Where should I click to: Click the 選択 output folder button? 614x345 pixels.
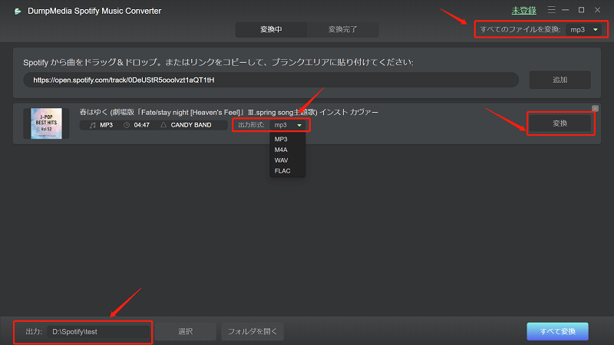(x=186, y=332)
